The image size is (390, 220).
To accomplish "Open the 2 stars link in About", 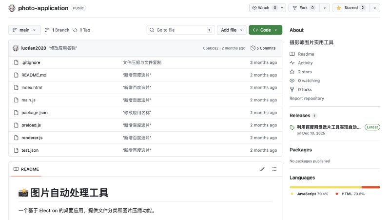I will (305, 72).
